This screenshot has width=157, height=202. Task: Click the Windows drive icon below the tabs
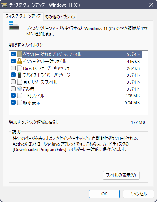(x=14, y=26)
